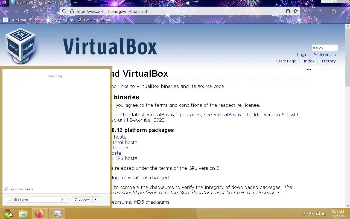Click the Firefox logo in title bar
Screen dimensions: 350x219
pos(4,2)
